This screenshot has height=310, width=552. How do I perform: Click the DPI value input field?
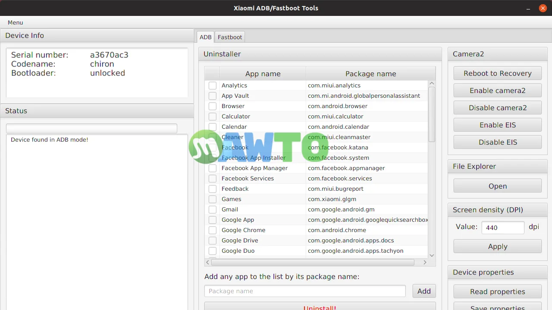pyautogui.click(x=503, y=227)
